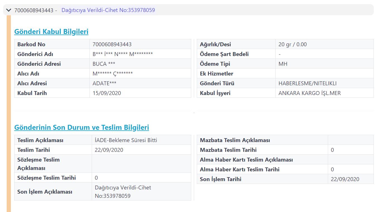Click the Gönderici Adresi value BUCA ***

pyautogui.click(x=104, y=64)
